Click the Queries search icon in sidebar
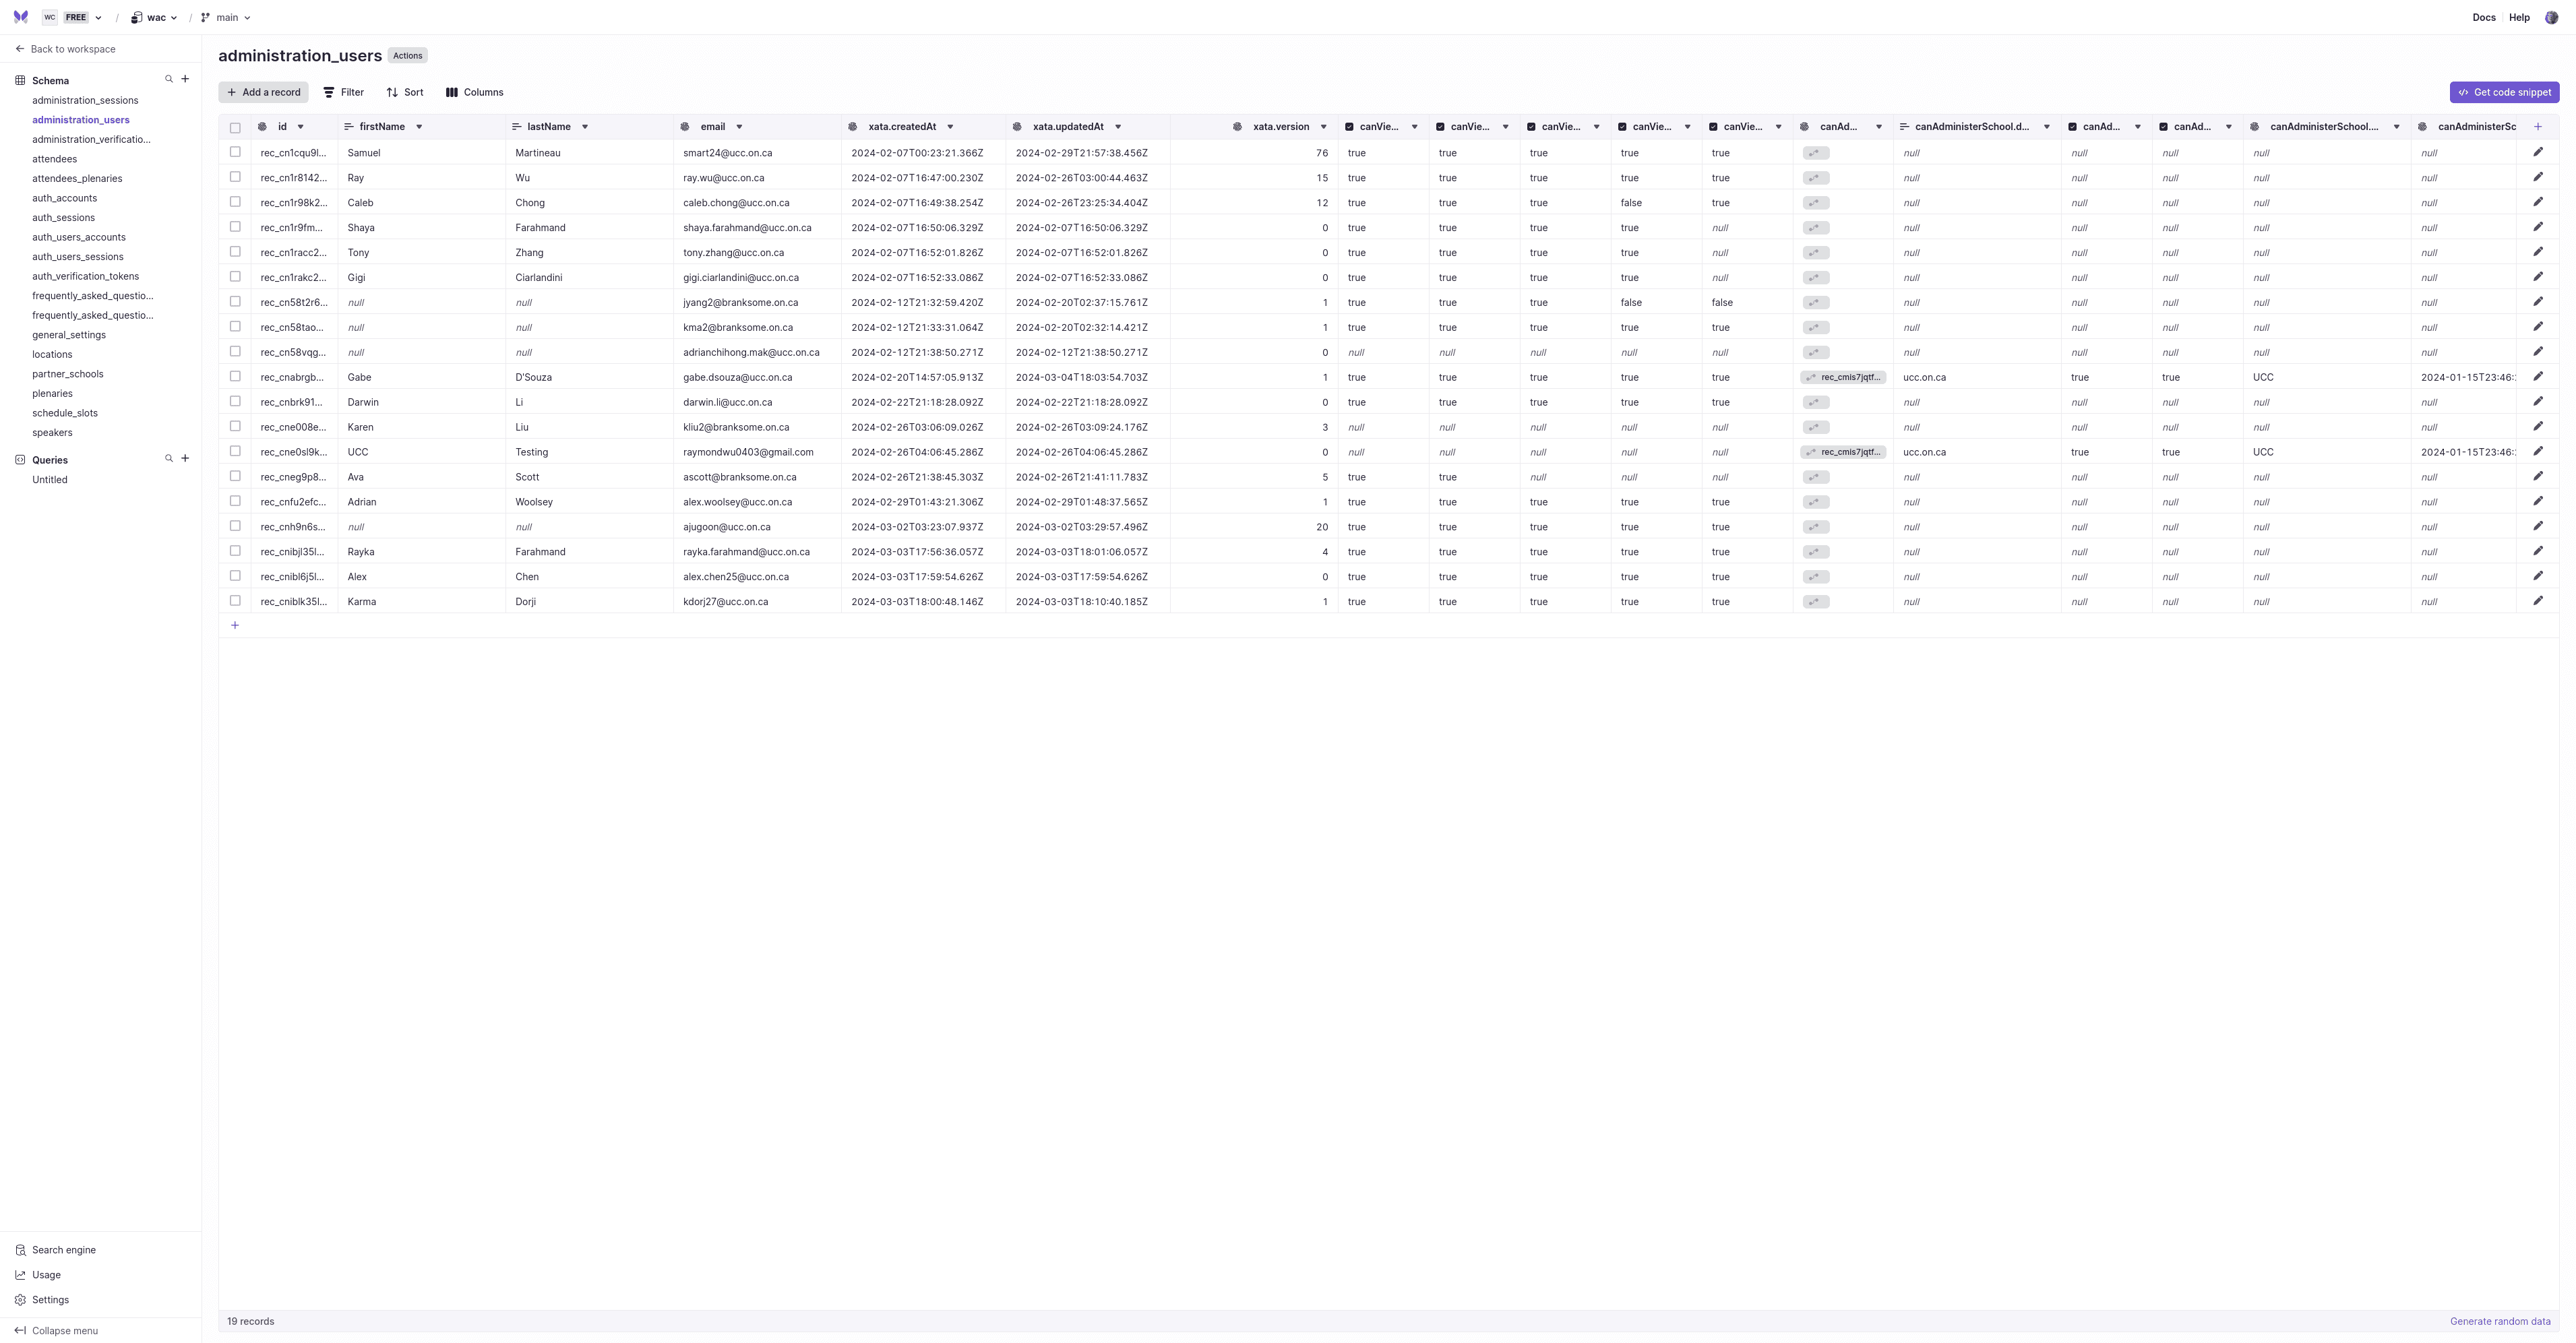 (x=169, y=459)
